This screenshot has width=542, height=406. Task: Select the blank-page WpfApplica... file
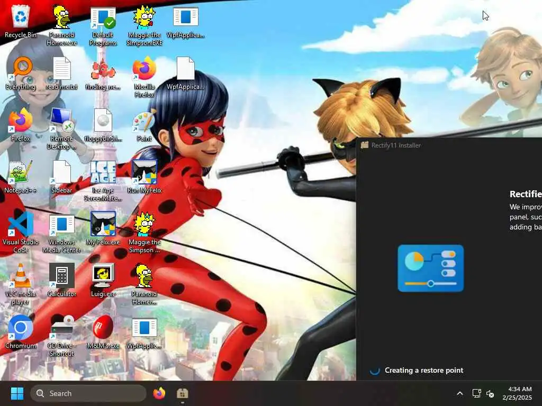pyautogui.click(x=186, y=73)
